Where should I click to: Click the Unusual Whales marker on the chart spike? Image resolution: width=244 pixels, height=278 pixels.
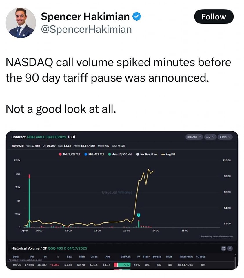(x=139, y=214)
